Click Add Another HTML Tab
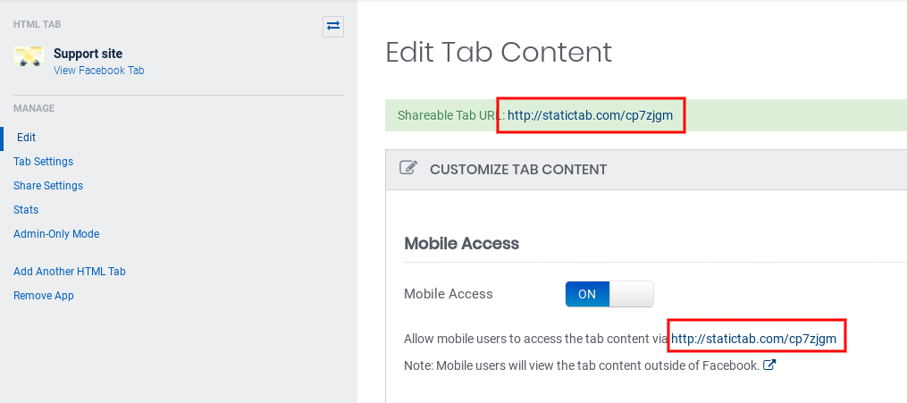907x403 pixels. pos(70,272)
